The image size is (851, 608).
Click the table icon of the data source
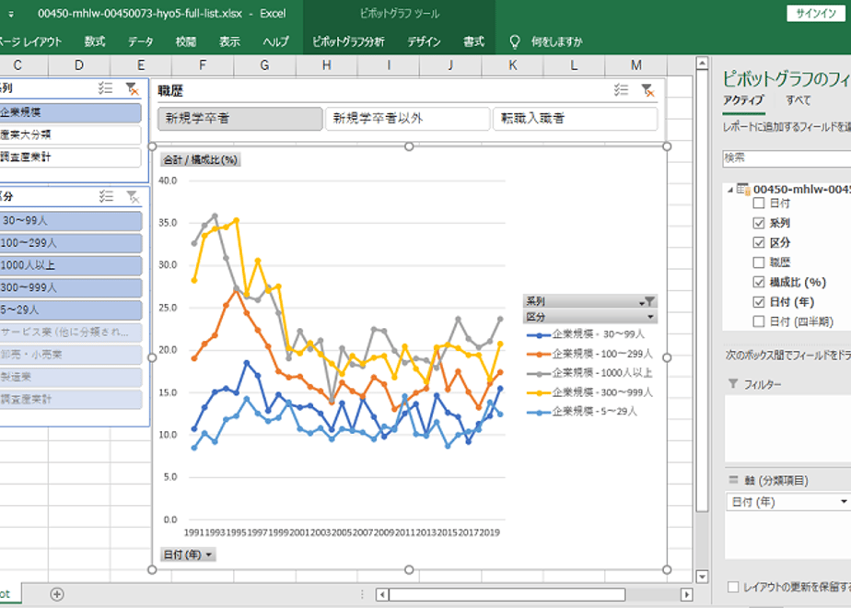click(743, 190)
